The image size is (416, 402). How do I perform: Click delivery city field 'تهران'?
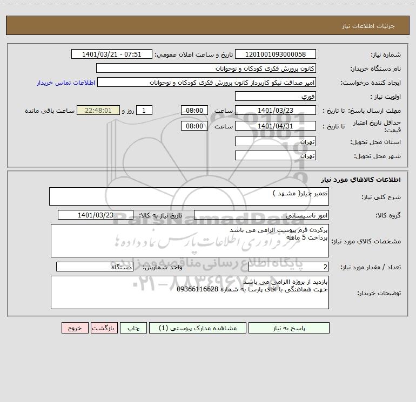pyautogui.click(x=276, y=156)
